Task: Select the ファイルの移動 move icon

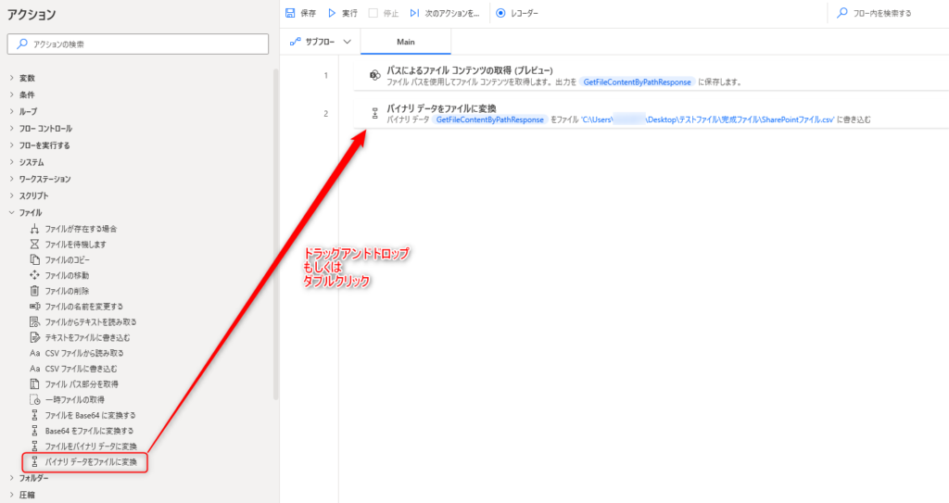Action: point(34,275)
